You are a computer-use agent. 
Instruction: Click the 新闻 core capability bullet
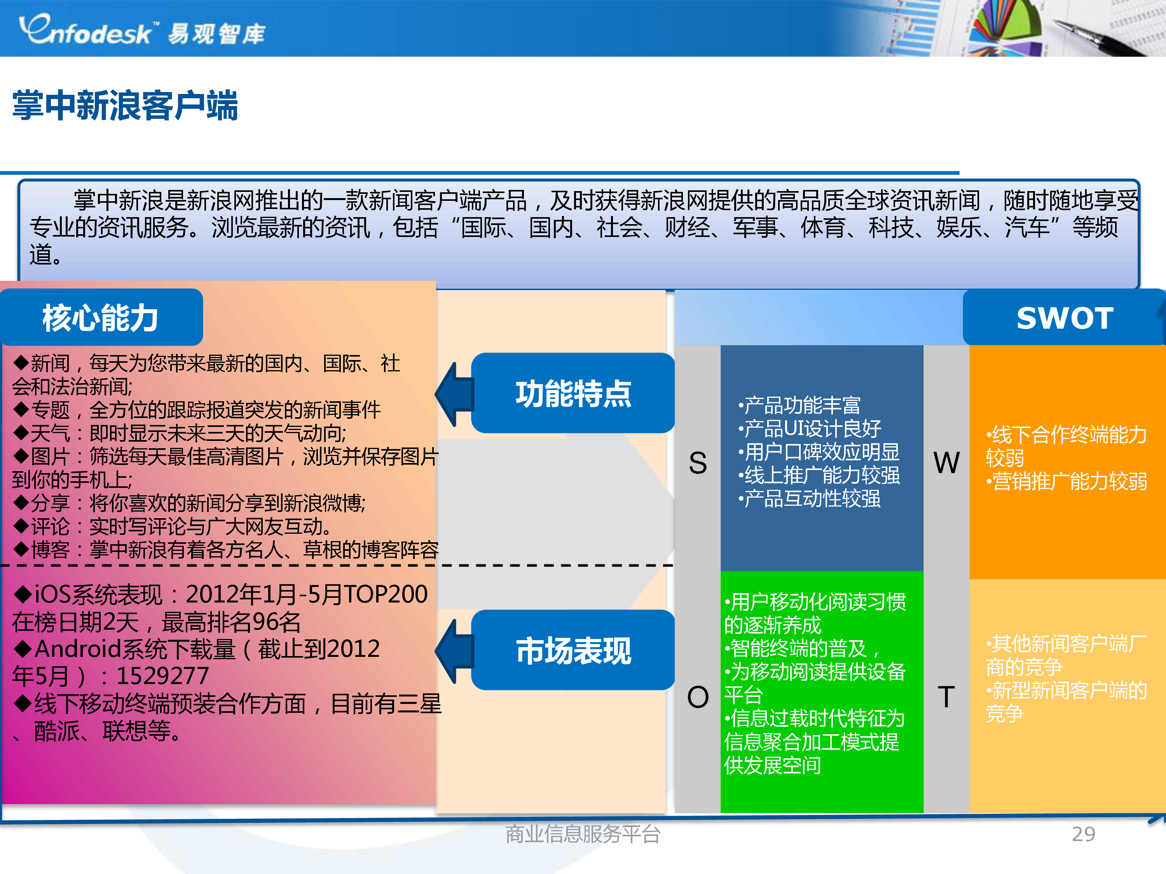(x=207, y=374)
